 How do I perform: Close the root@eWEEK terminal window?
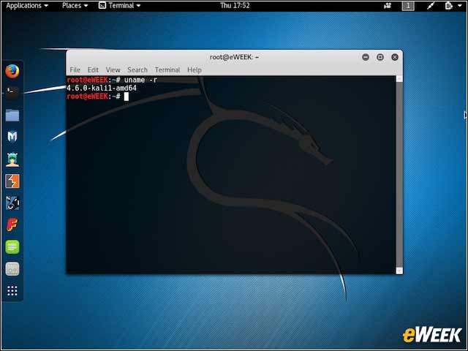coord(395,57)
